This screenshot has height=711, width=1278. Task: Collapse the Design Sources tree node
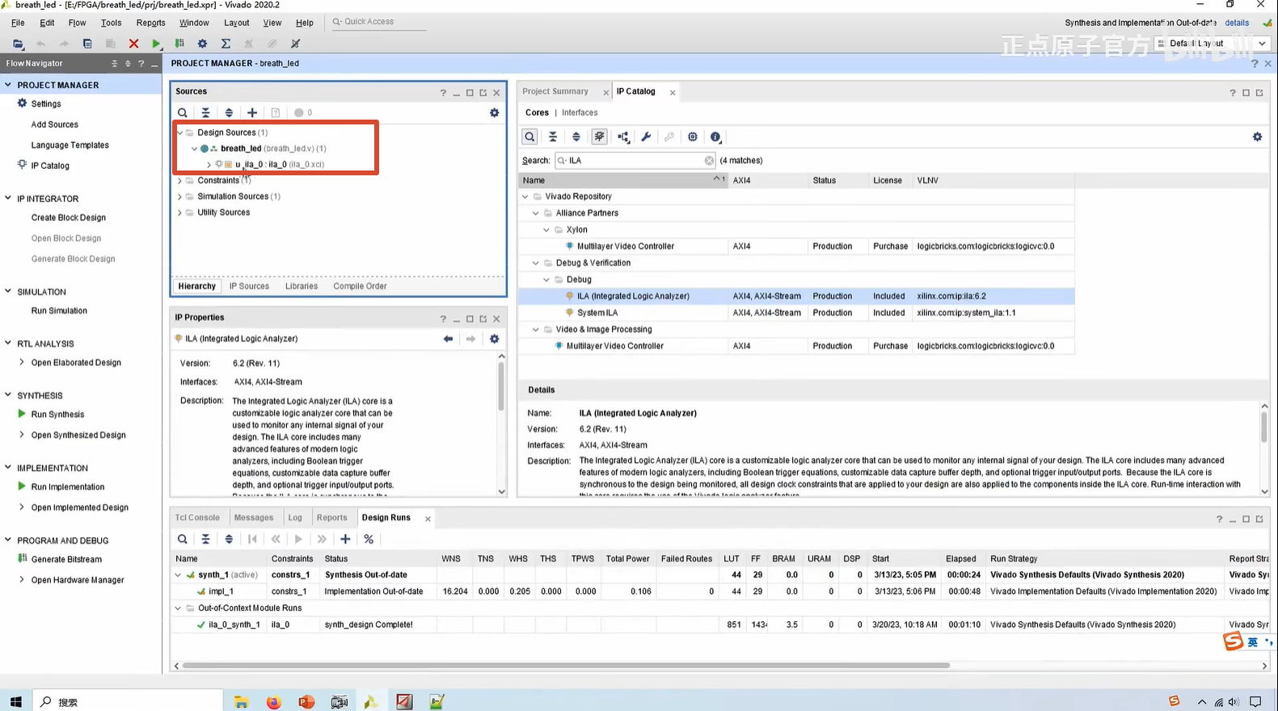pos(179,133)
